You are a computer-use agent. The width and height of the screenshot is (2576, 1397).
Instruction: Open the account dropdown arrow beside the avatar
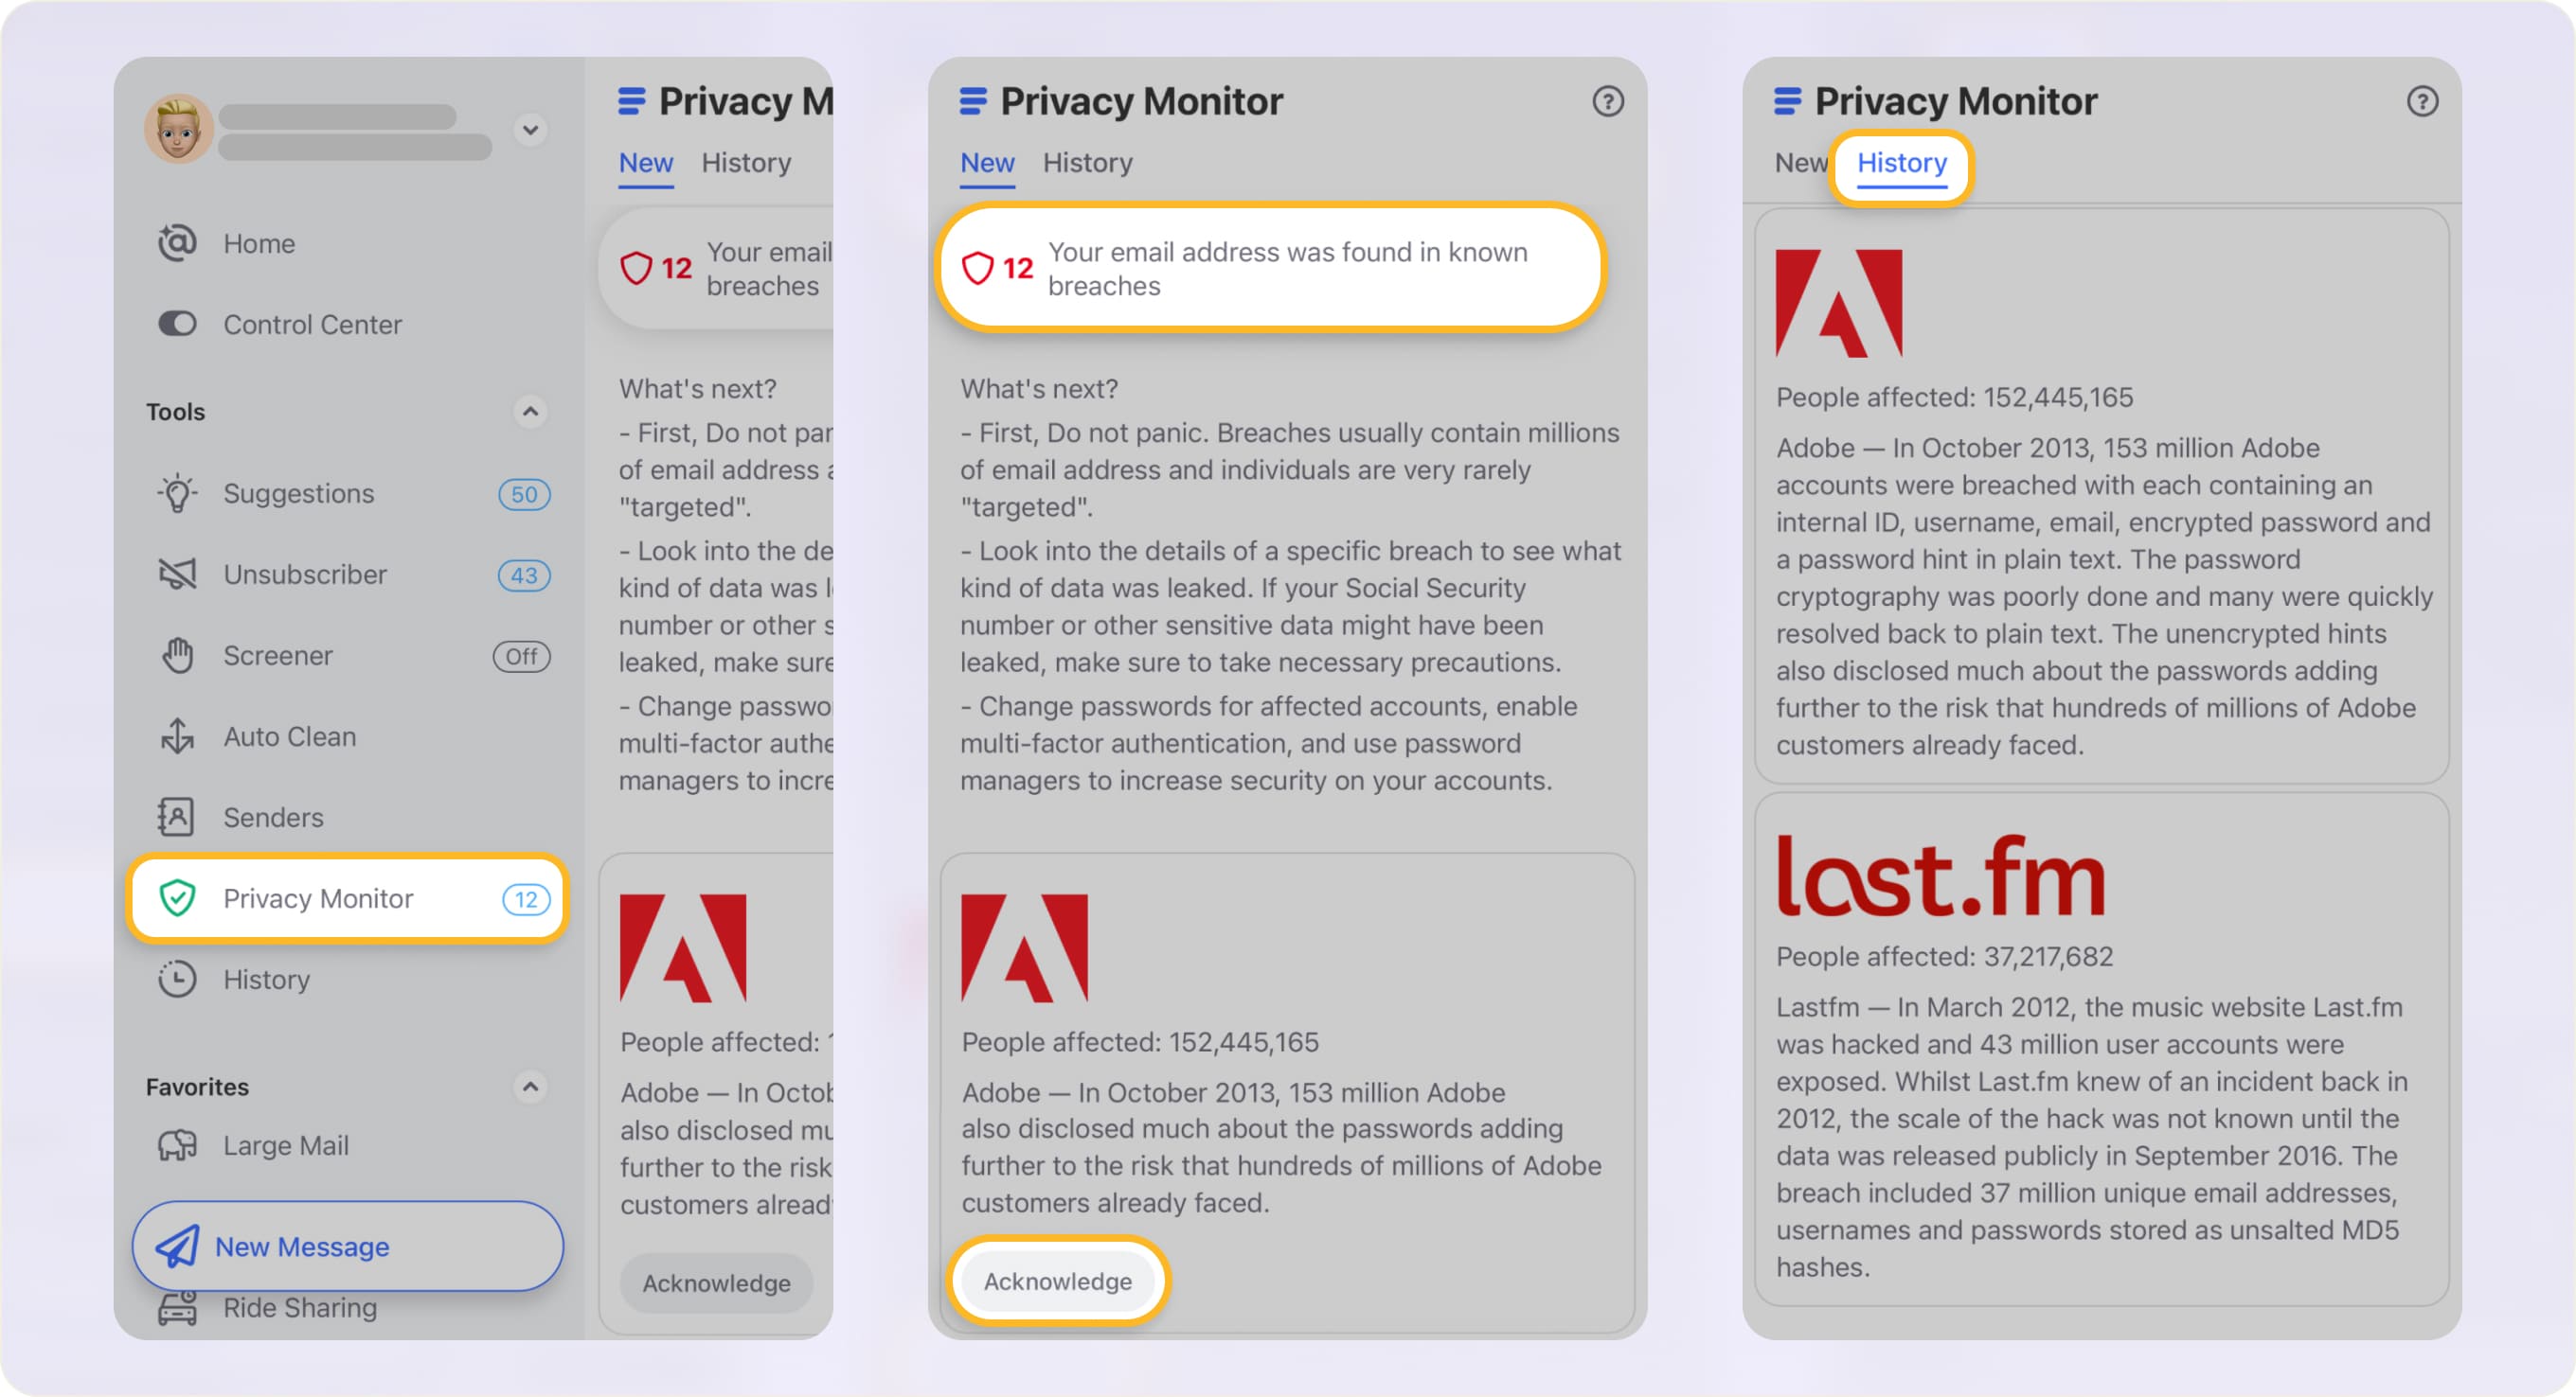click(530, 130)
